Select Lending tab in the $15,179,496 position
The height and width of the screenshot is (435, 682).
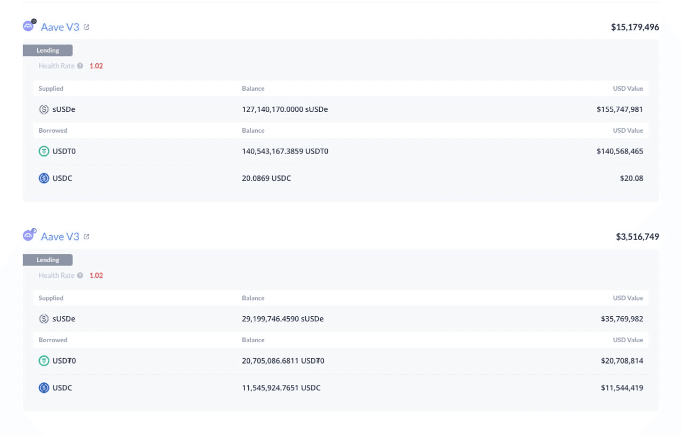48,51
